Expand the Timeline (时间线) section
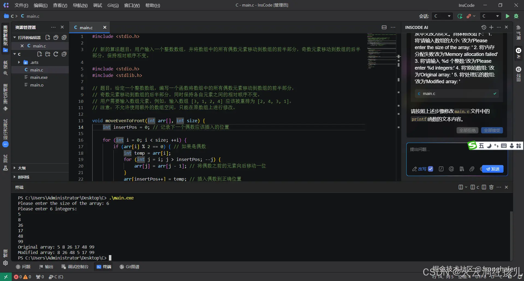The width and height of the screenshot is (524, 281). click(x=14, y=177)
